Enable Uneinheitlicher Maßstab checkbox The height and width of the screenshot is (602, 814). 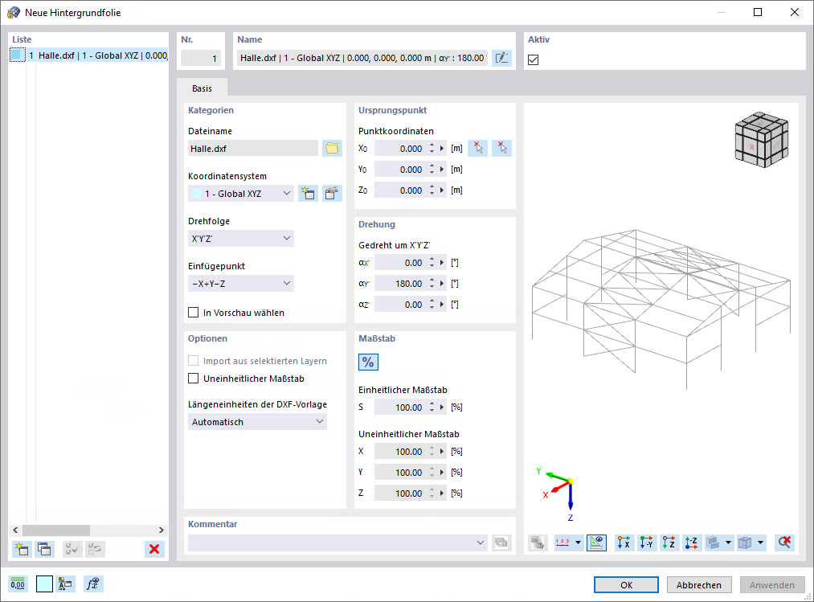pos(193,378)
